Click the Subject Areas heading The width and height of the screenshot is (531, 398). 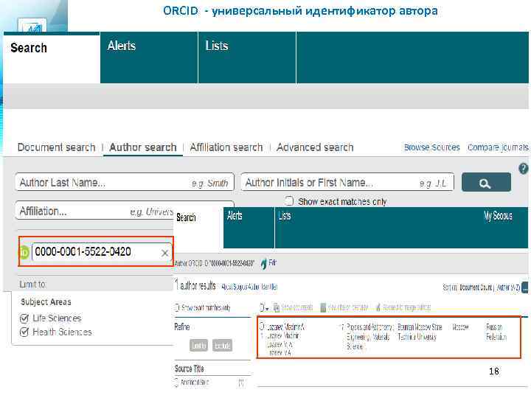tap(46, 302)
